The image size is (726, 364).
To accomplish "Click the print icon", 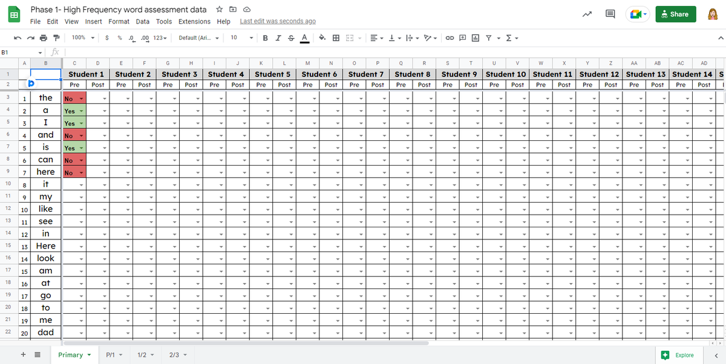I will pos(45,37).
